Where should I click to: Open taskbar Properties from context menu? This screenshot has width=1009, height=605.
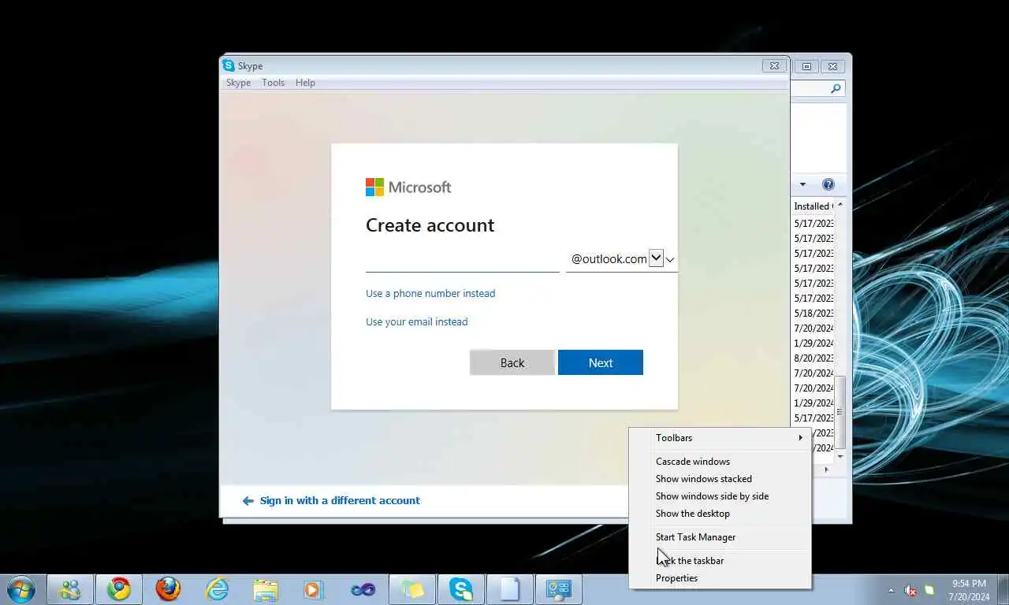(x=720, y=578)
